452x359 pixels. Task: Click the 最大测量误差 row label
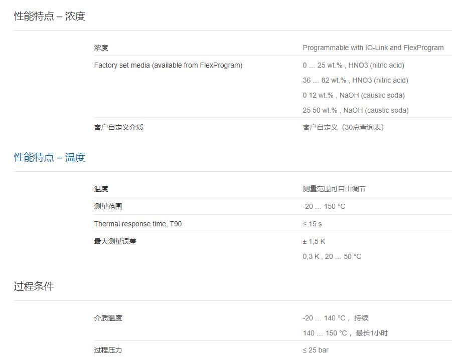point(115,241)
